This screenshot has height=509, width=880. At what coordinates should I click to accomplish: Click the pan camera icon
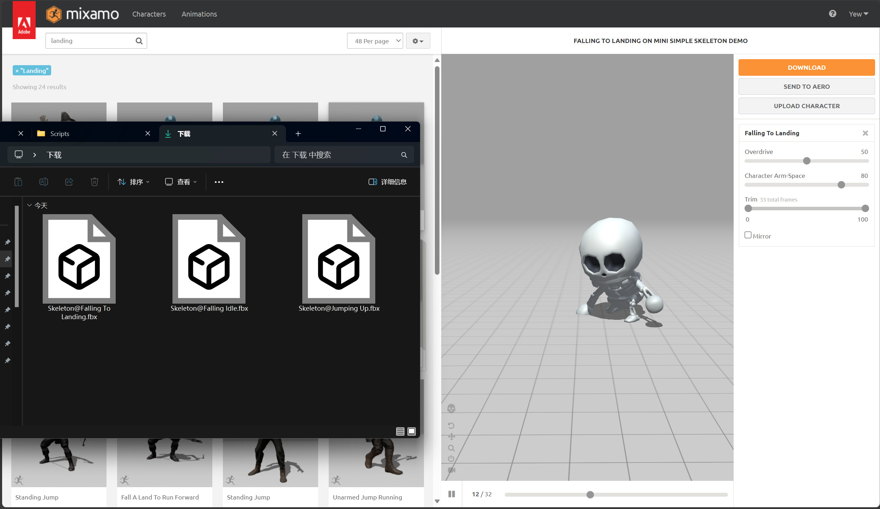click(x=451, y=437)
